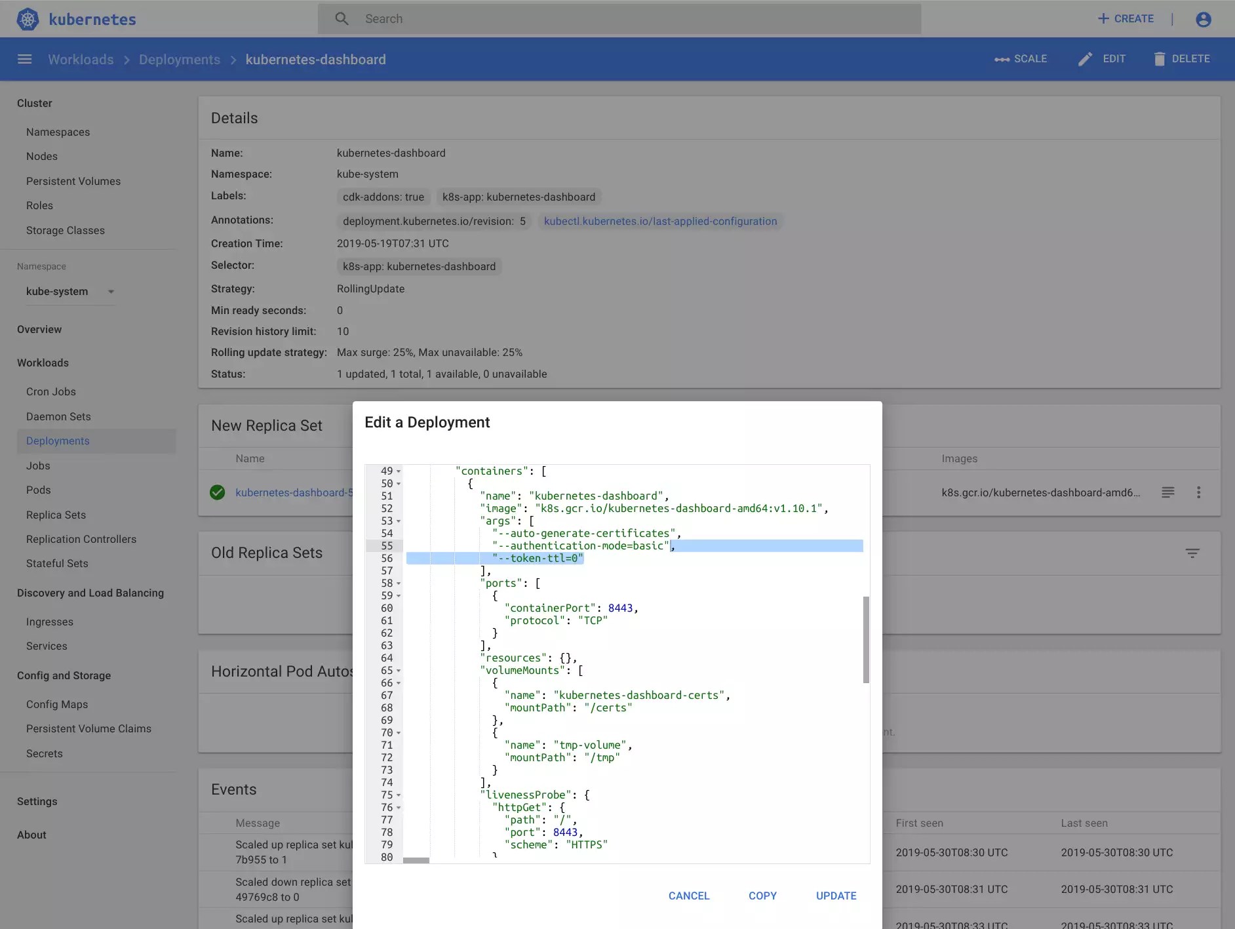Open Replication Controllers in the sidebar
This screenshot has height=929, width=1235.
[x=81, y=539]
